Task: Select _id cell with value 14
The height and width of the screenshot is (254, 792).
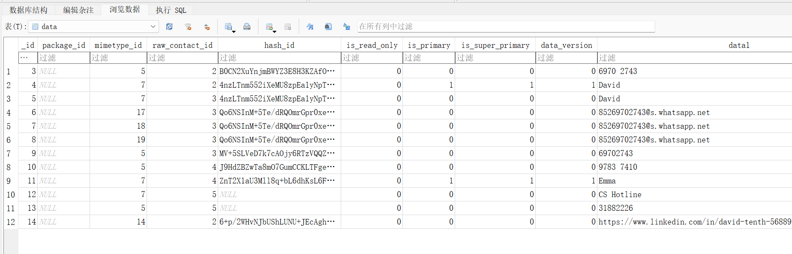Action: (x=28, y=222)
